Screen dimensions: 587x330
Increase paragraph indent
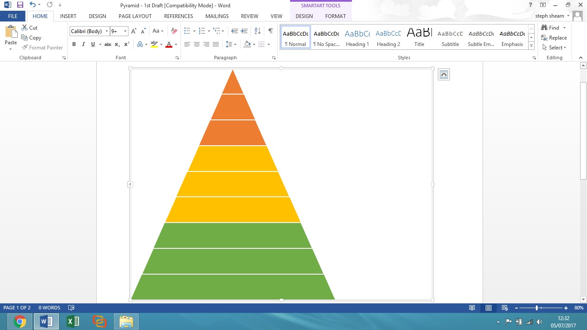tap(244, 31)
